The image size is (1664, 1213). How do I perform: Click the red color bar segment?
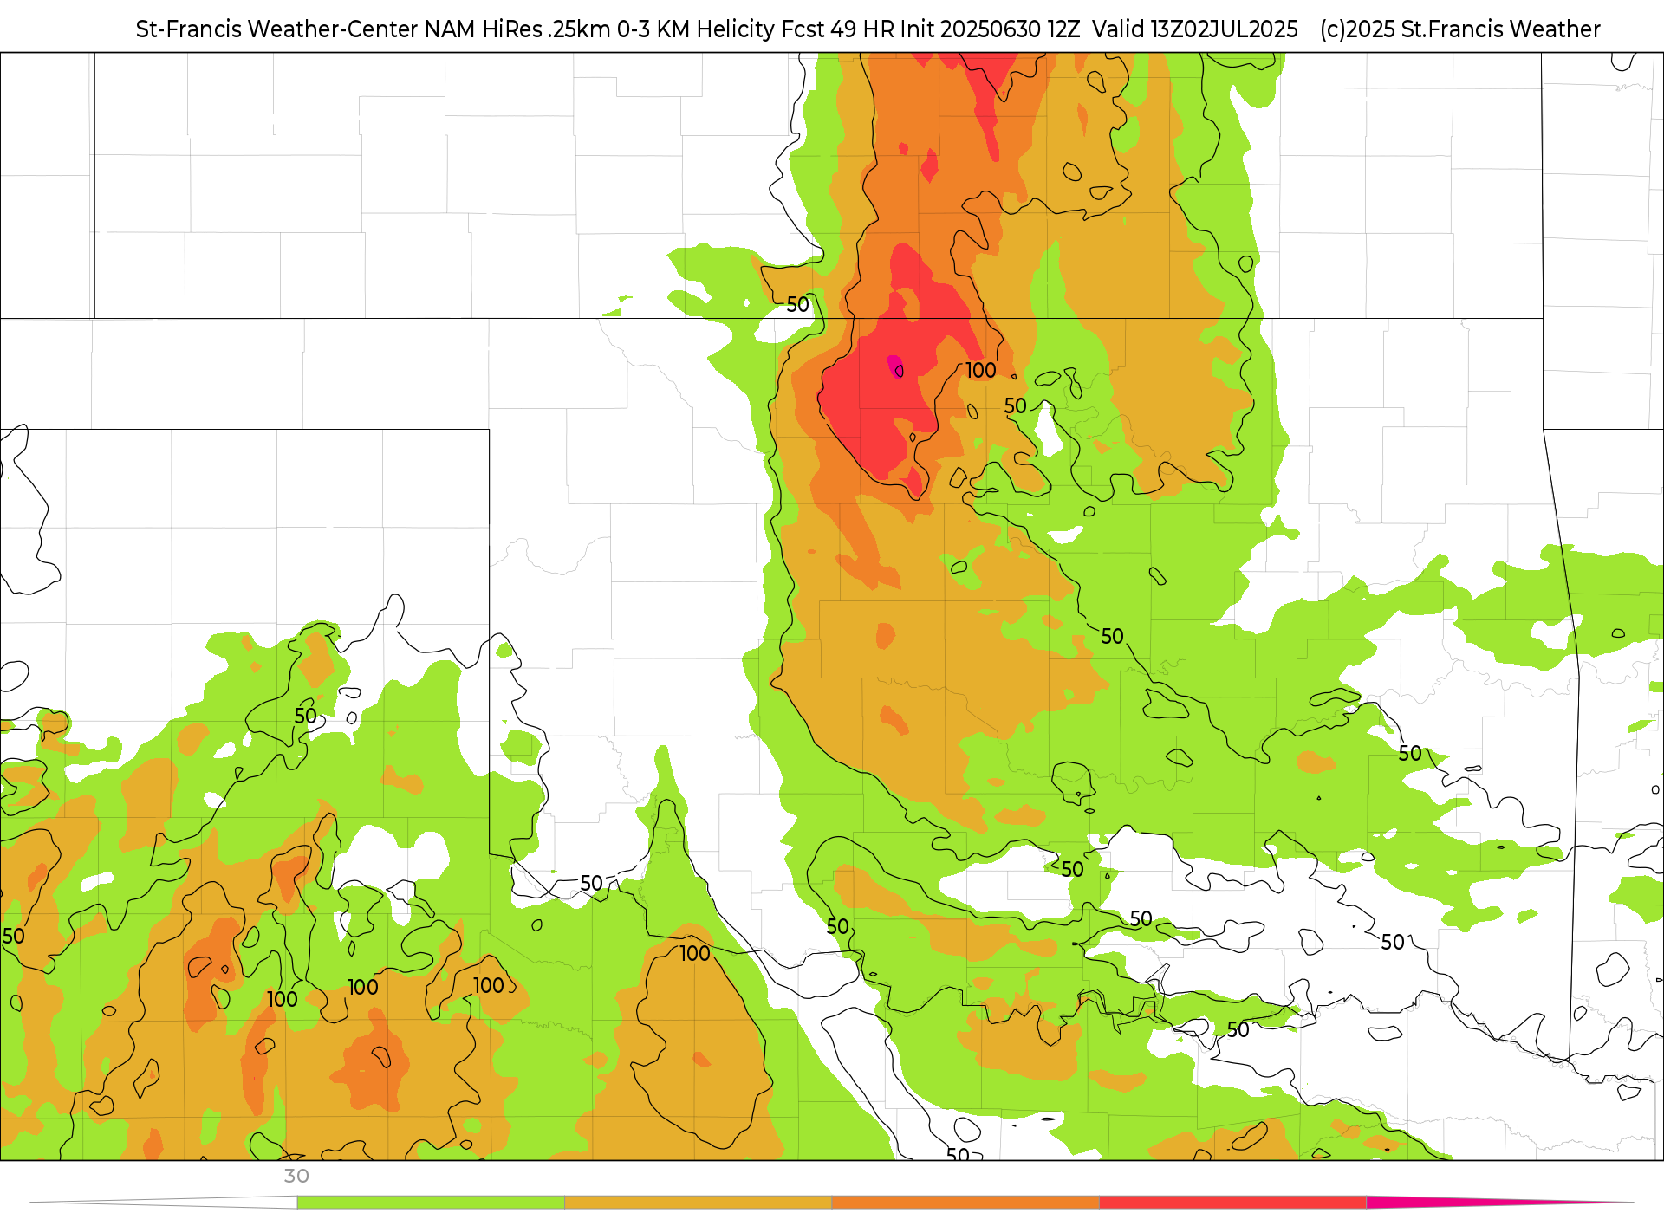pos(1232,1203)
